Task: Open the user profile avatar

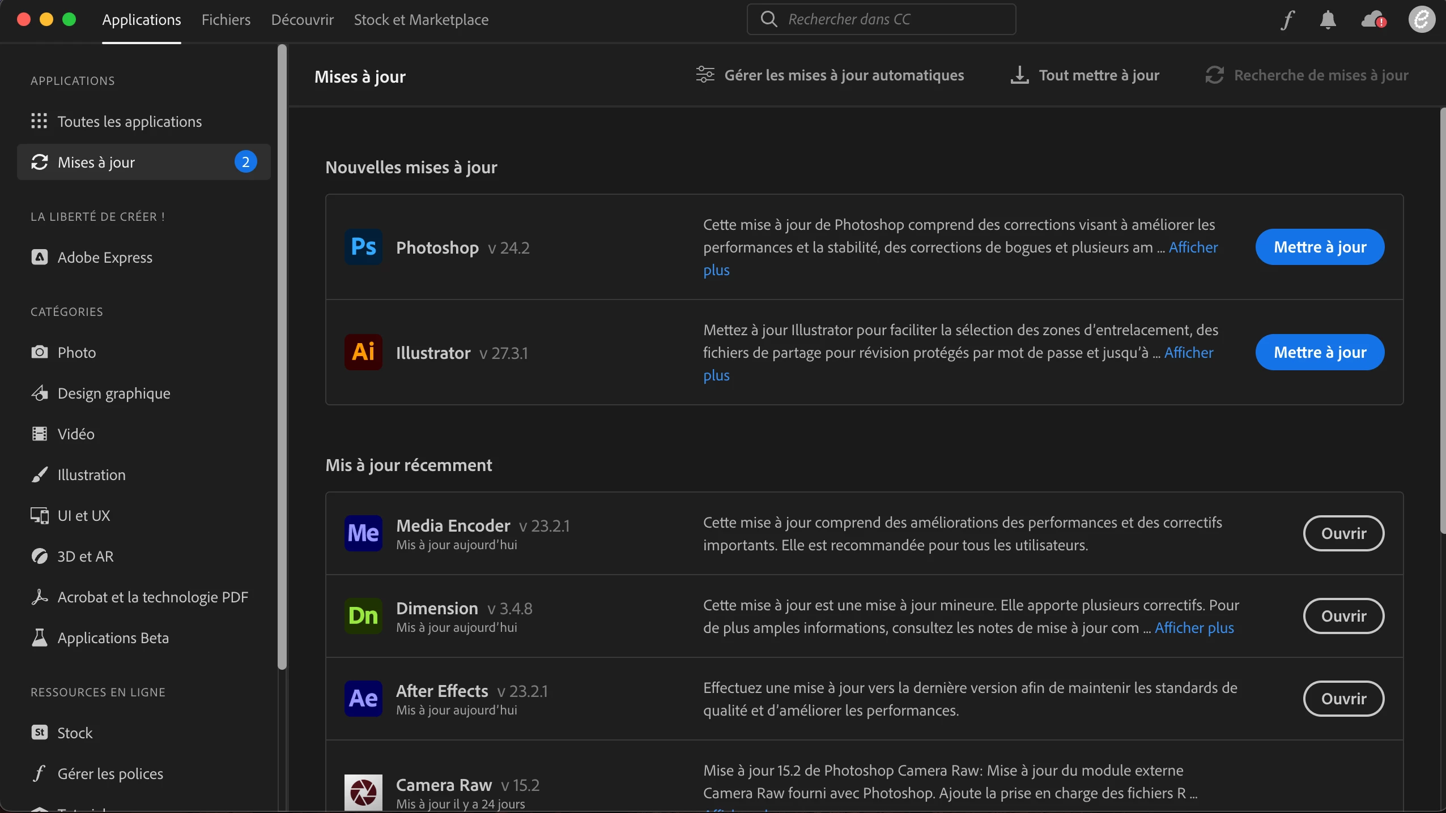Action: tap(1421, 20)
